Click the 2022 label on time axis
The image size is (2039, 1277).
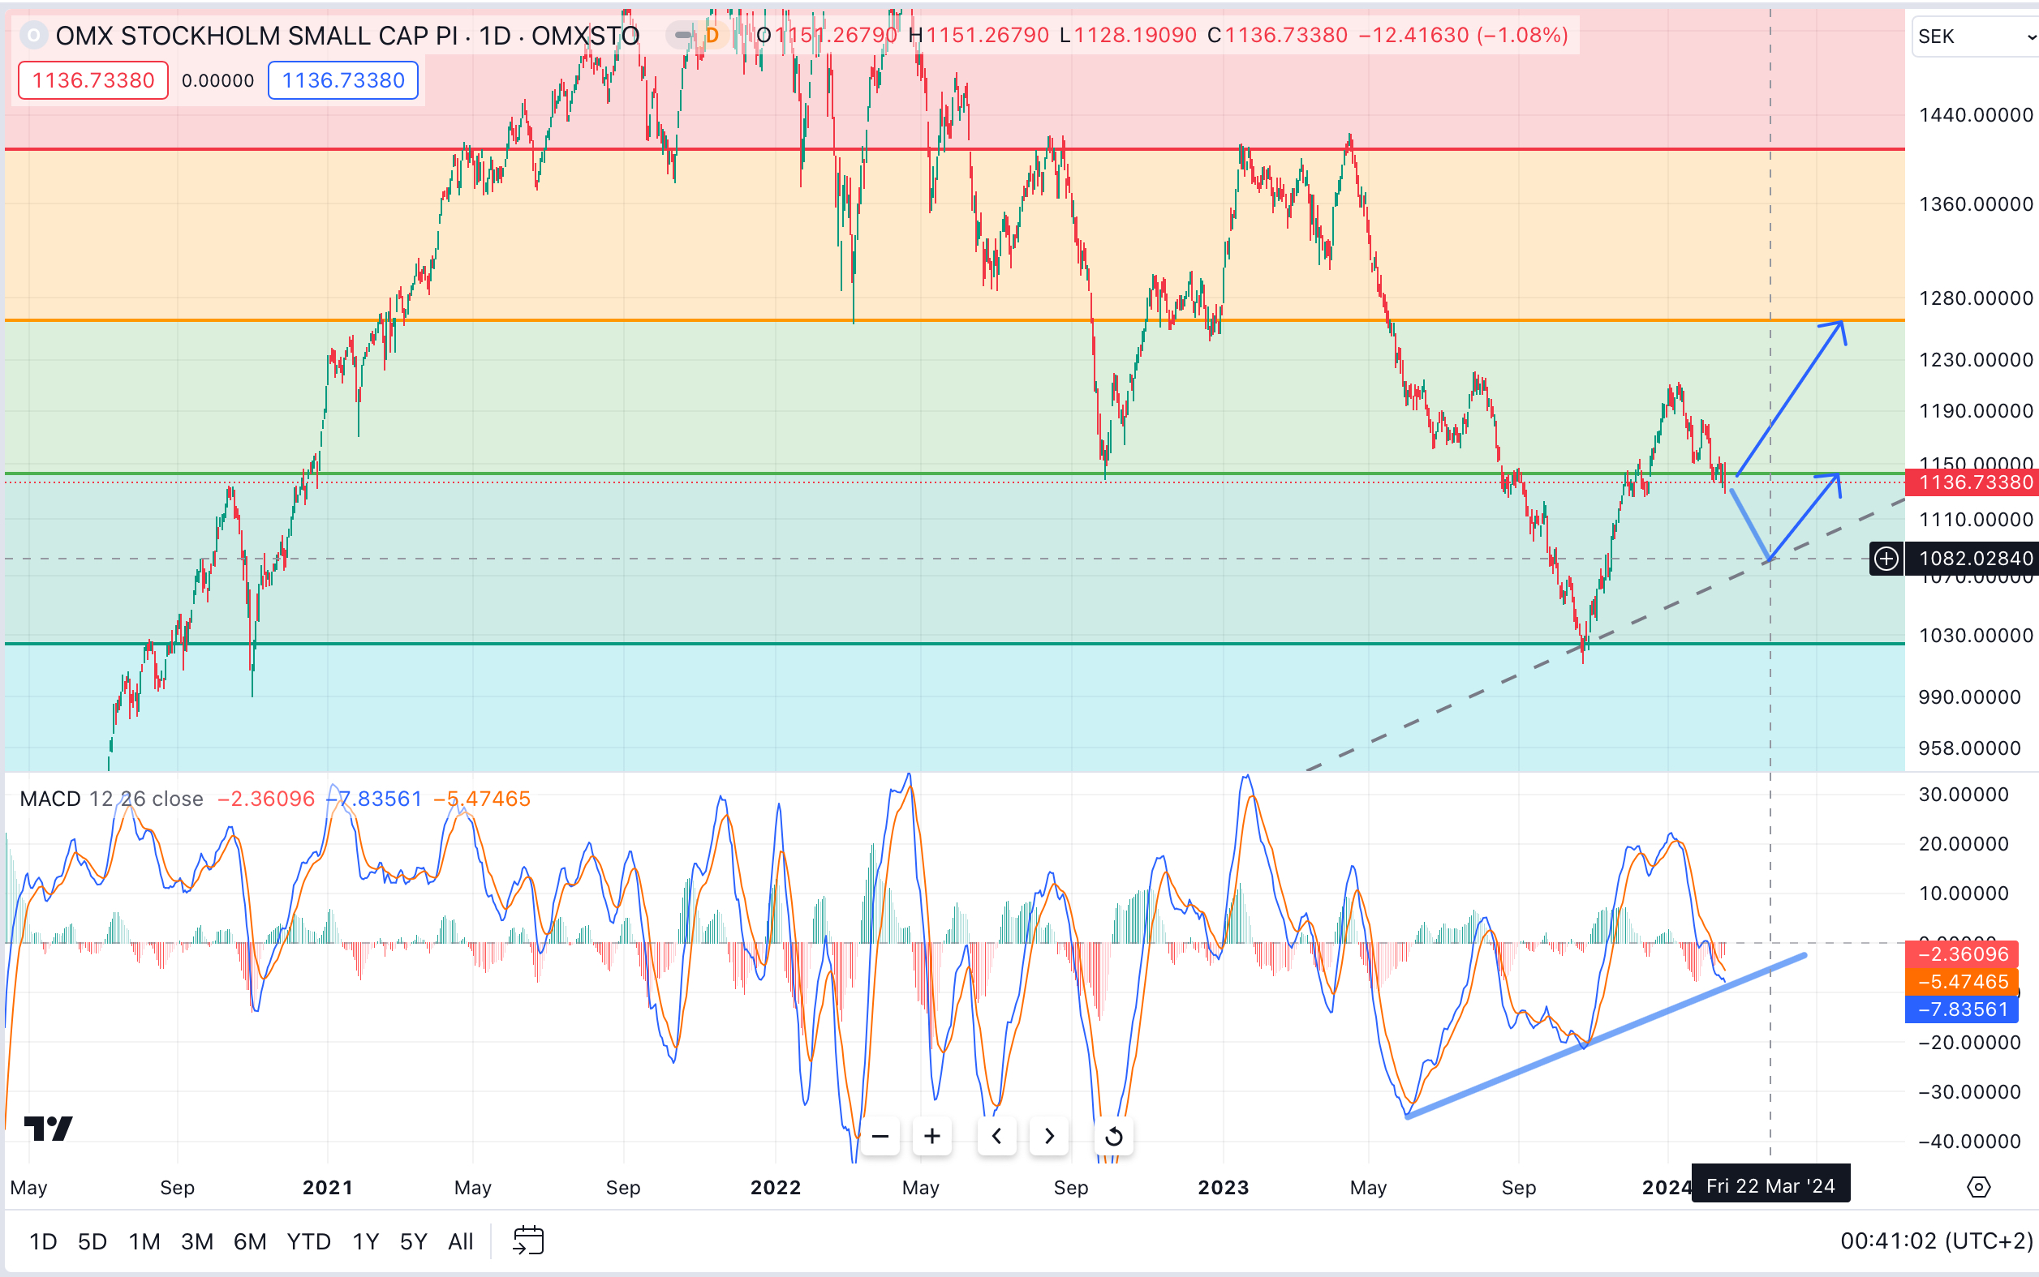(776, 1188)
